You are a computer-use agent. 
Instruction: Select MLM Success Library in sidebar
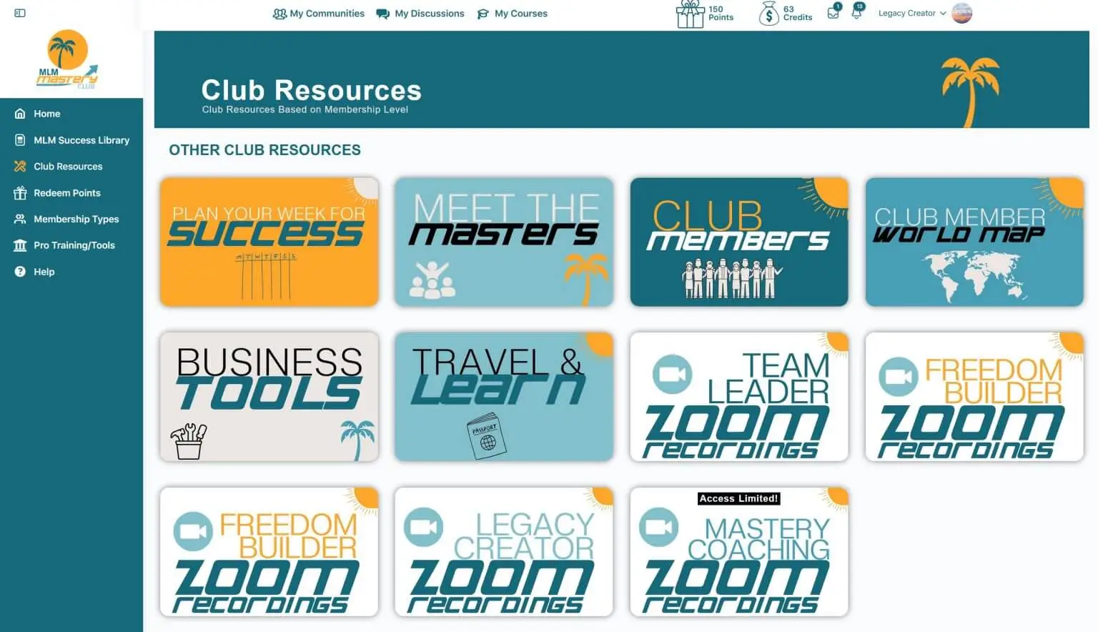(81, 140)
